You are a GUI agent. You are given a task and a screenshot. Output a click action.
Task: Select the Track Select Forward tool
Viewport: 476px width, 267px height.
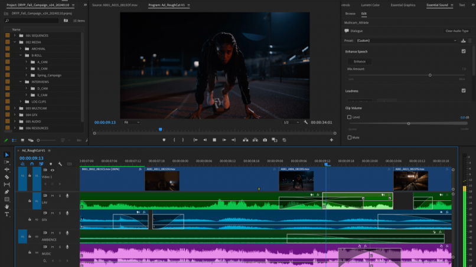pos(6,162)
